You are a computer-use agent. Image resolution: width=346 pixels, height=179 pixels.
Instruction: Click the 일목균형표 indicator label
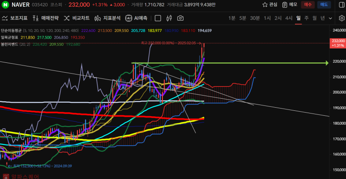[9, 37]
